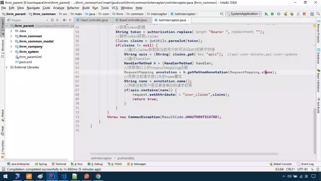Open Project Structure icon in toolbar

312,14
